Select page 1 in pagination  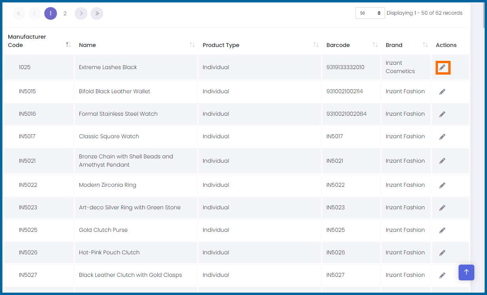[51, 13]
